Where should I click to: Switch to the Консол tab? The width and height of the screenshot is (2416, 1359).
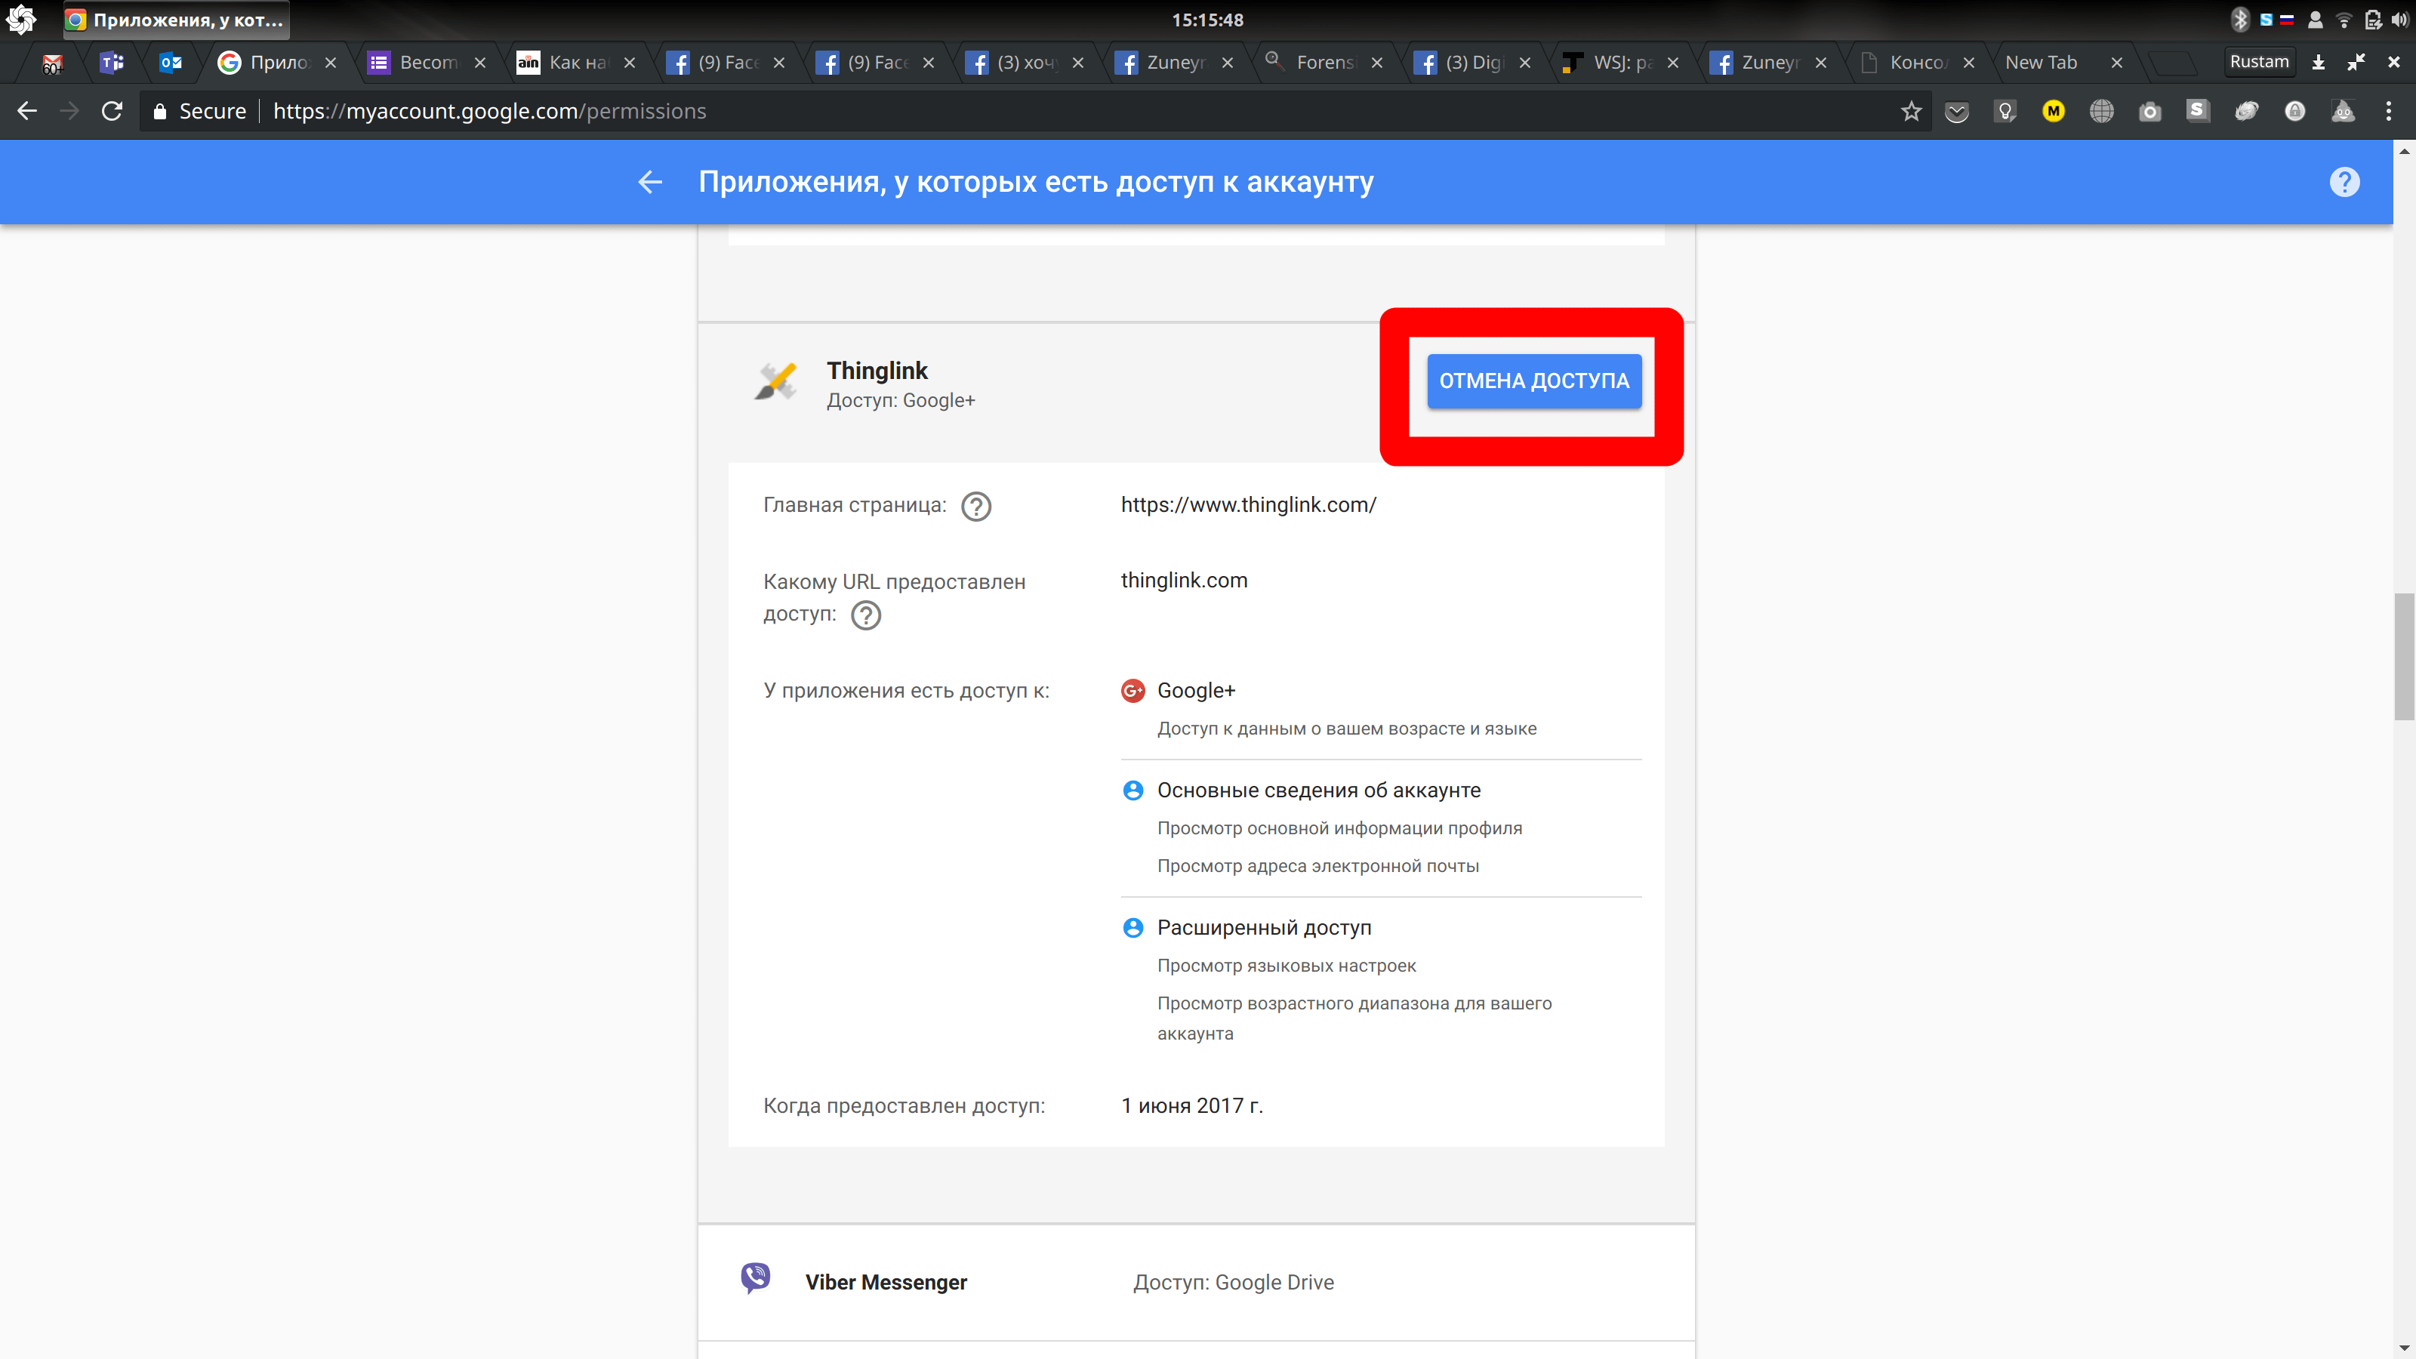pos(1917,63)
